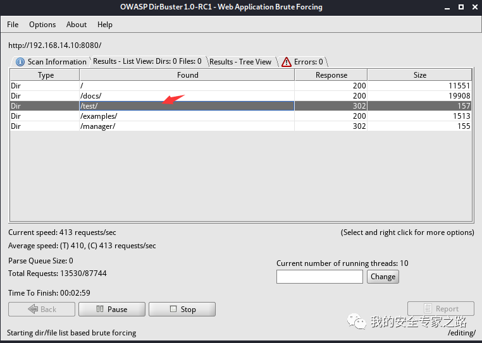Click inside the thread count input field

[x=319, y=277]
